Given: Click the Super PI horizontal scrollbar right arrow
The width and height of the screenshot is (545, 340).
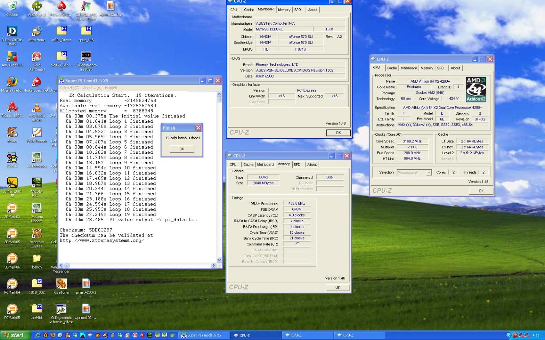Looking at the screenshot, I should [x=213, y=265].
